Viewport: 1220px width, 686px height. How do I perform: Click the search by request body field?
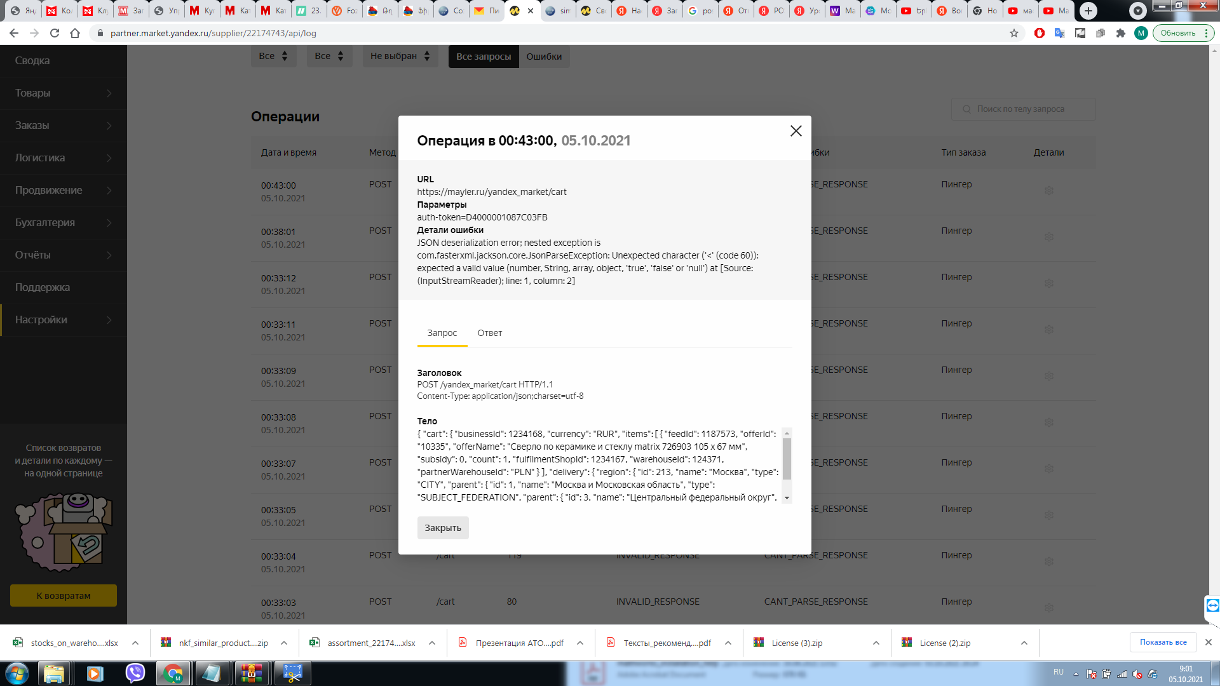pos(1023,109)
